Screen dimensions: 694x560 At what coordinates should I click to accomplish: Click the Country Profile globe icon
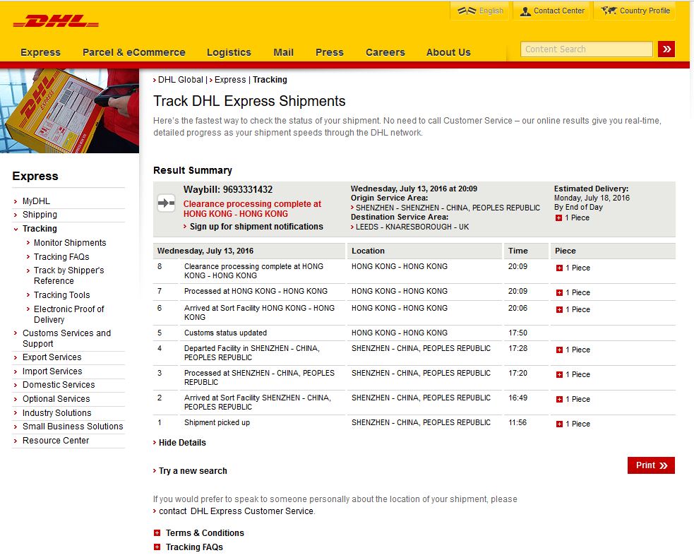pyautogui.click(x=609, y=11)
